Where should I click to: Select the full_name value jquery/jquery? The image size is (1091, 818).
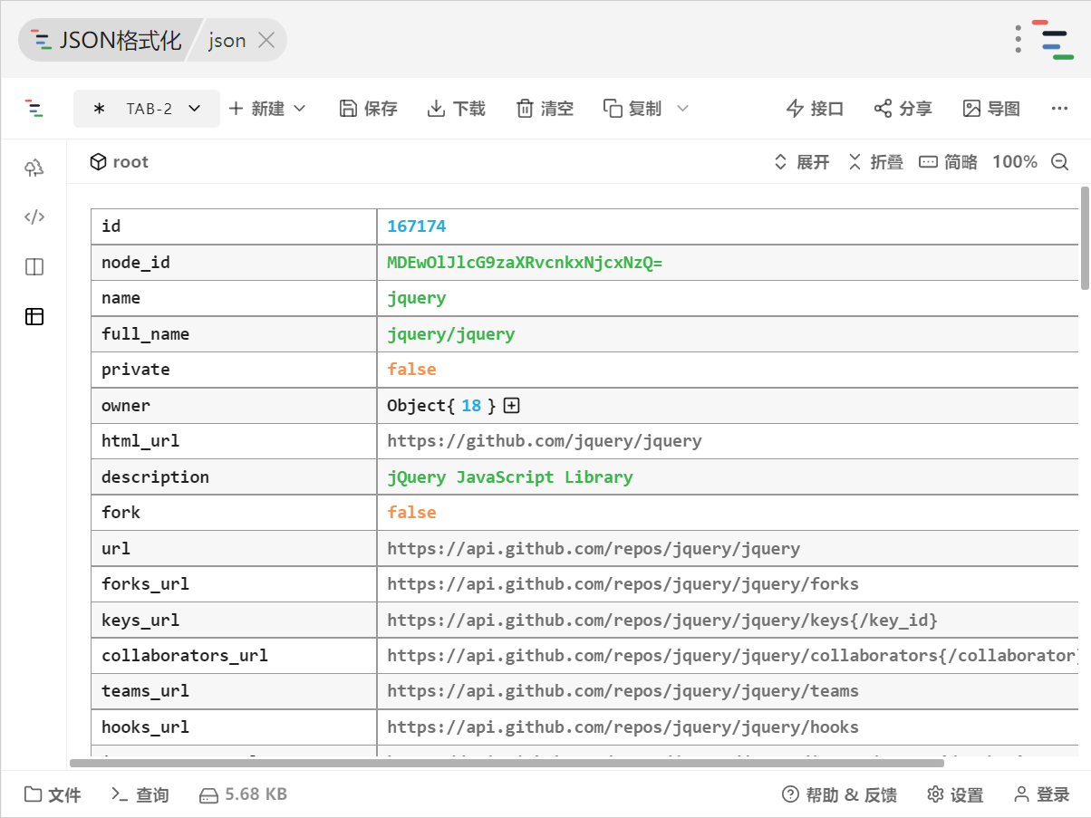click(x=451, y=334)
